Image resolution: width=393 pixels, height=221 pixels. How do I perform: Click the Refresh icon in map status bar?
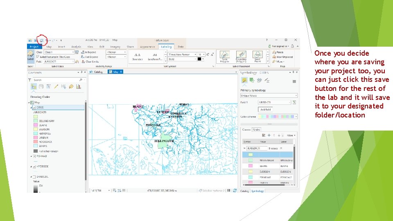[235, 190]
